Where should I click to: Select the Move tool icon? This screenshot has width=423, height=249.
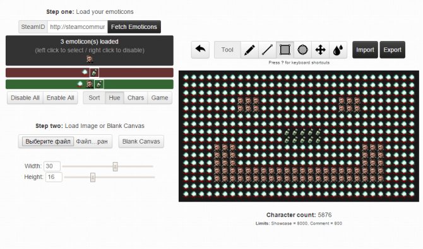[x=320, y=50]
